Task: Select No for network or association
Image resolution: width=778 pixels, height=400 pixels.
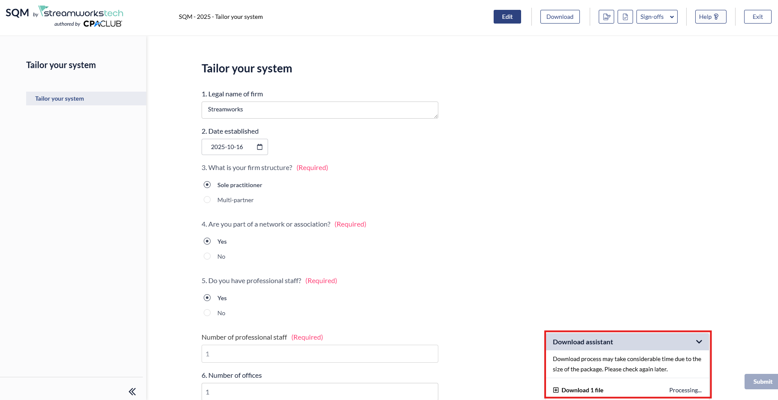Action: click(207, 257)
